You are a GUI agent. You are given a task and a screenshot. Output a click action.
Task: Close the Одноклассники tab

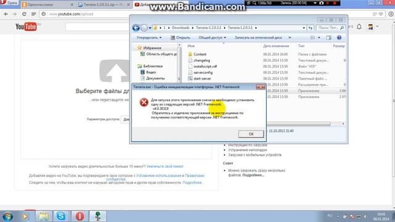click(x=72, y=4)
